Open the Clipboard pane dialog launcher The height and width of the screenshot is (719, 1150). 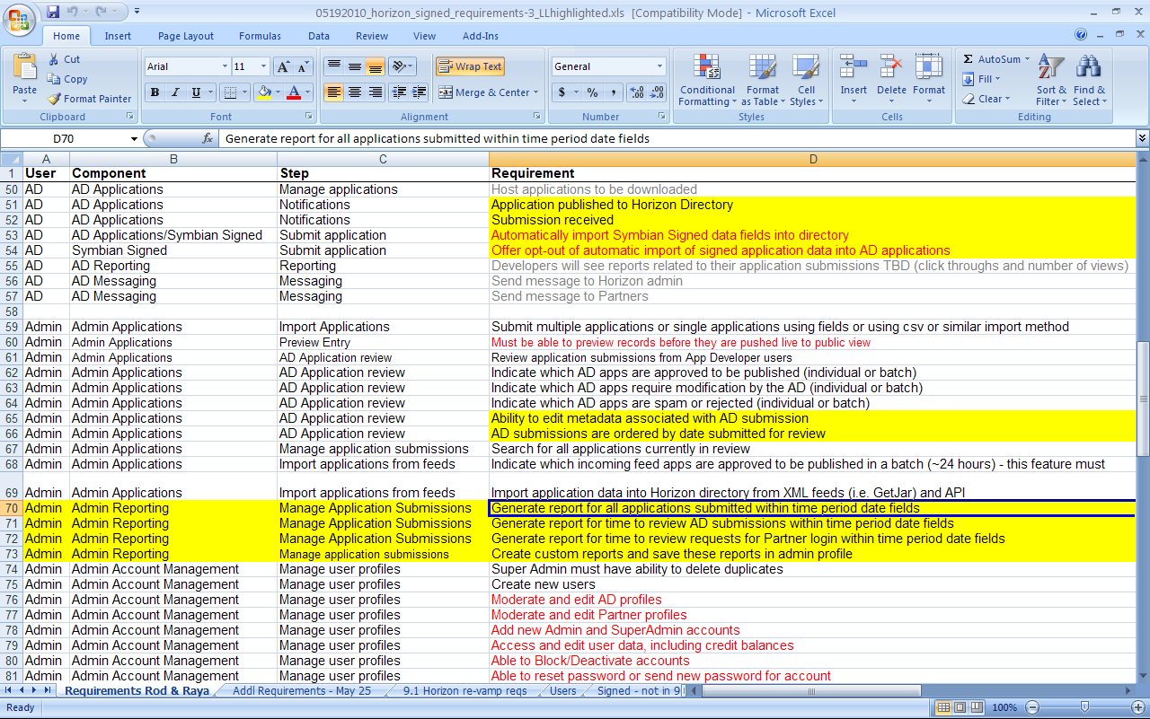130,117
